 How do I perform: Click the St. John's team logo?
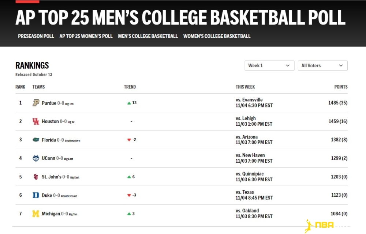coord(36,177)
